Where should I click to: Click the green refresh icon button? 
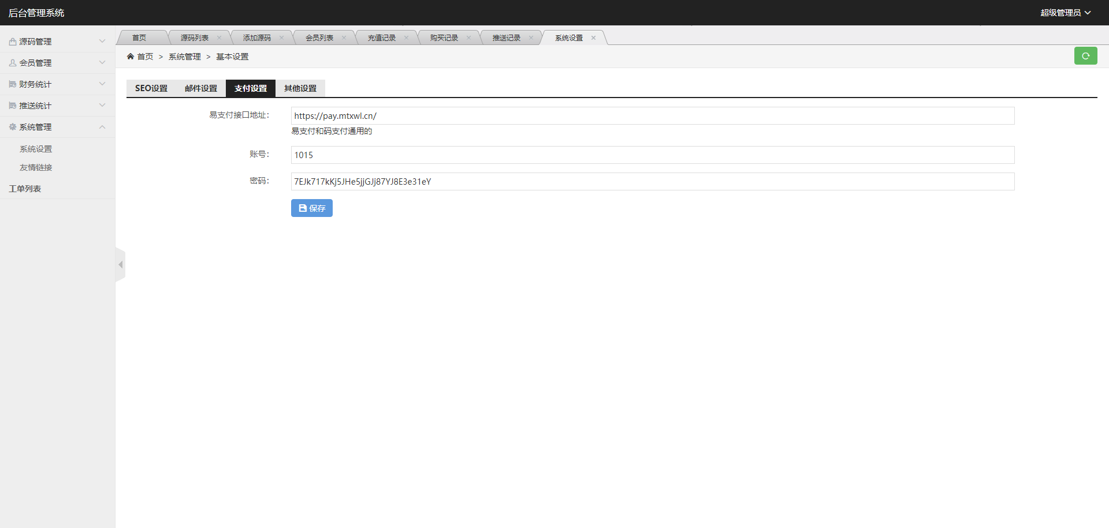(x=1085, y=56)
